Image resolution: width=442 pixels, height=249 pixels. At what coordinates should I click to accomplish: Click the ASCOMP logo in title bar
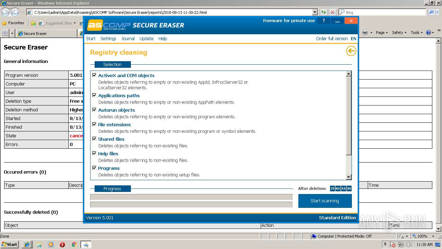pos(109,25)
